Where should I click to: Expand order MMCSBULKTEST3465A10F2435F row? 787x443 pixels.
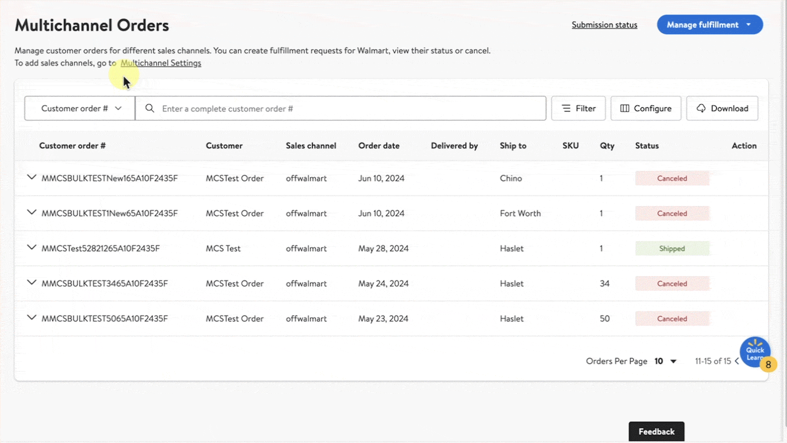[32, 283]
